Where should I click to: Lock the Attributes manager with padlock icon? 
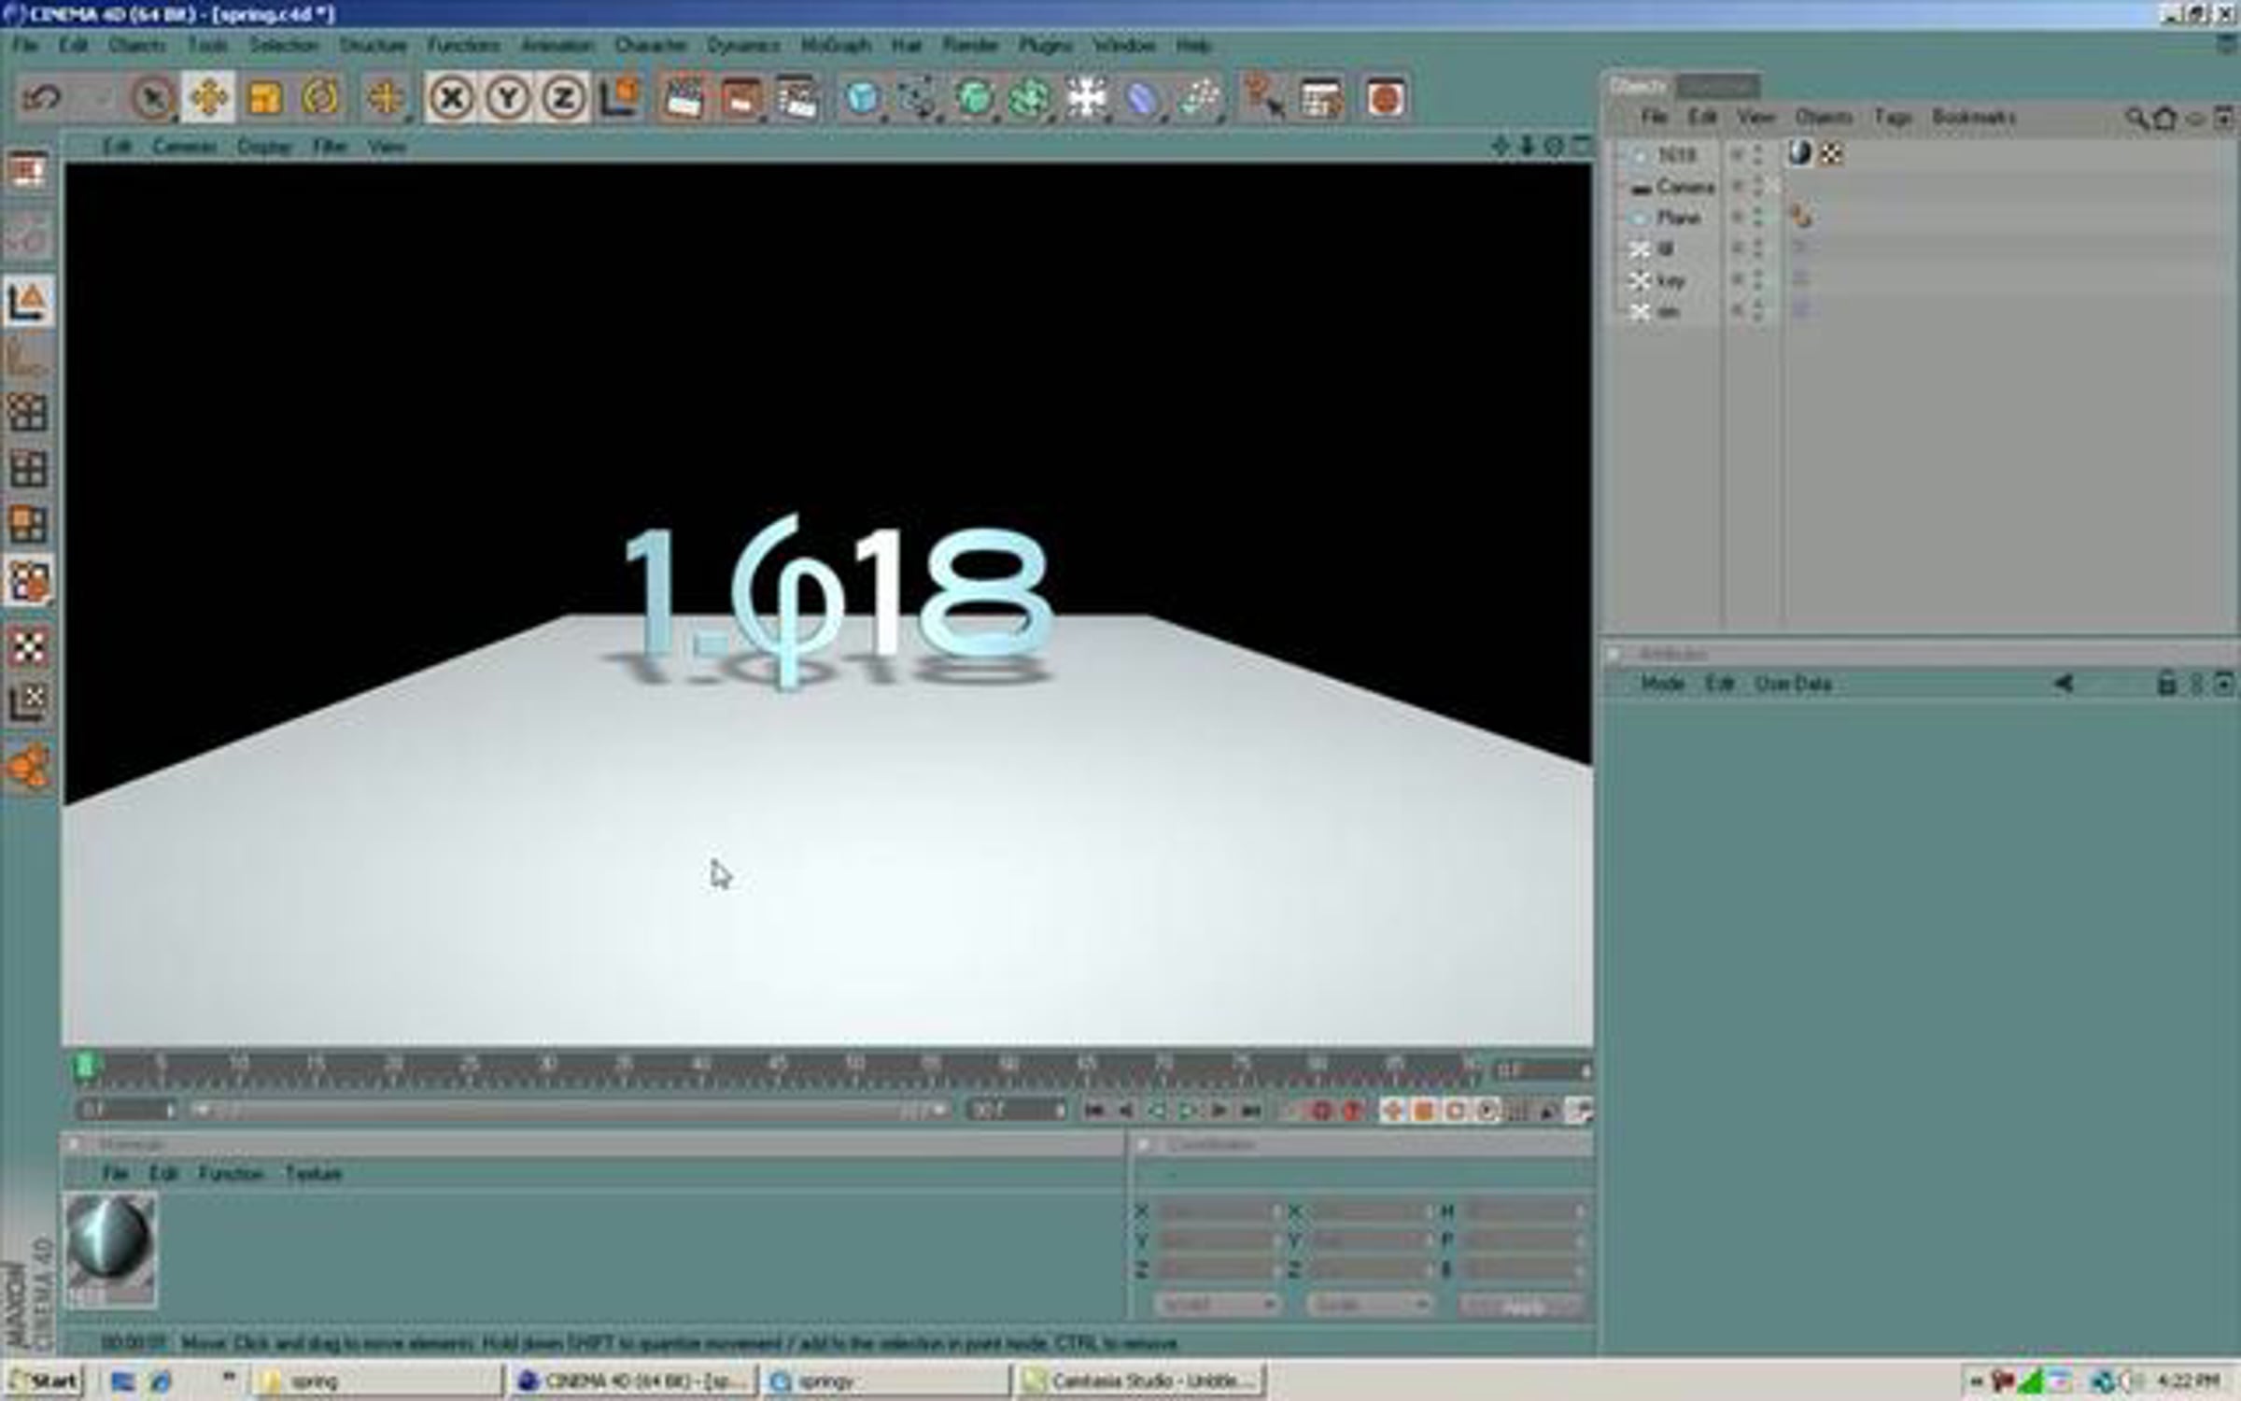point(2166,684)
